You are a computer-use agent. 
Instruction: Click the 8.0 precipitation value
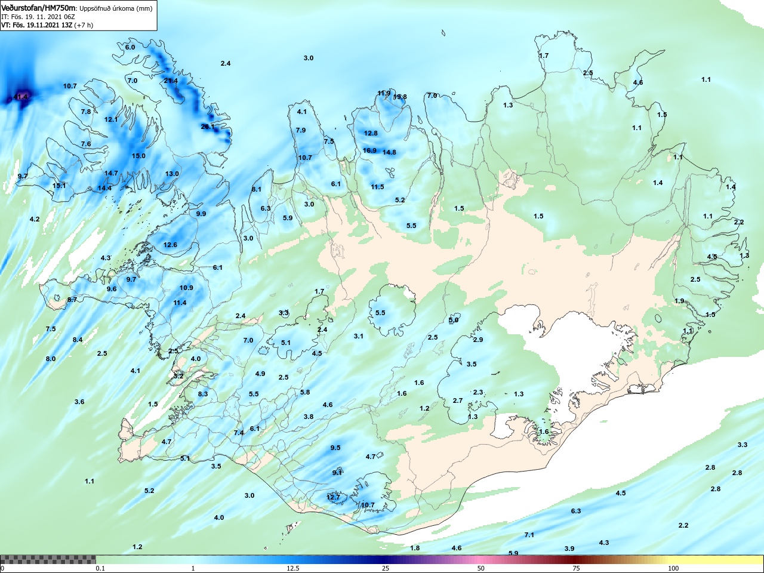point(51,359)
